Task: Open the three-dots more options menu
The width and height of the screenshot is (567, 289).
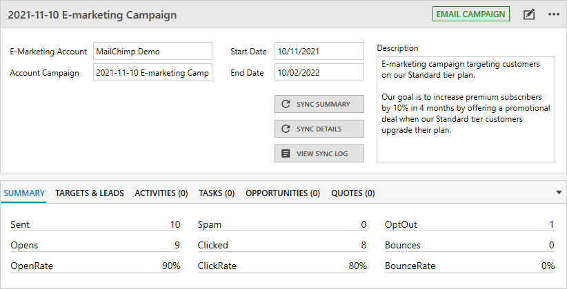Action: [x=553, y=14]
